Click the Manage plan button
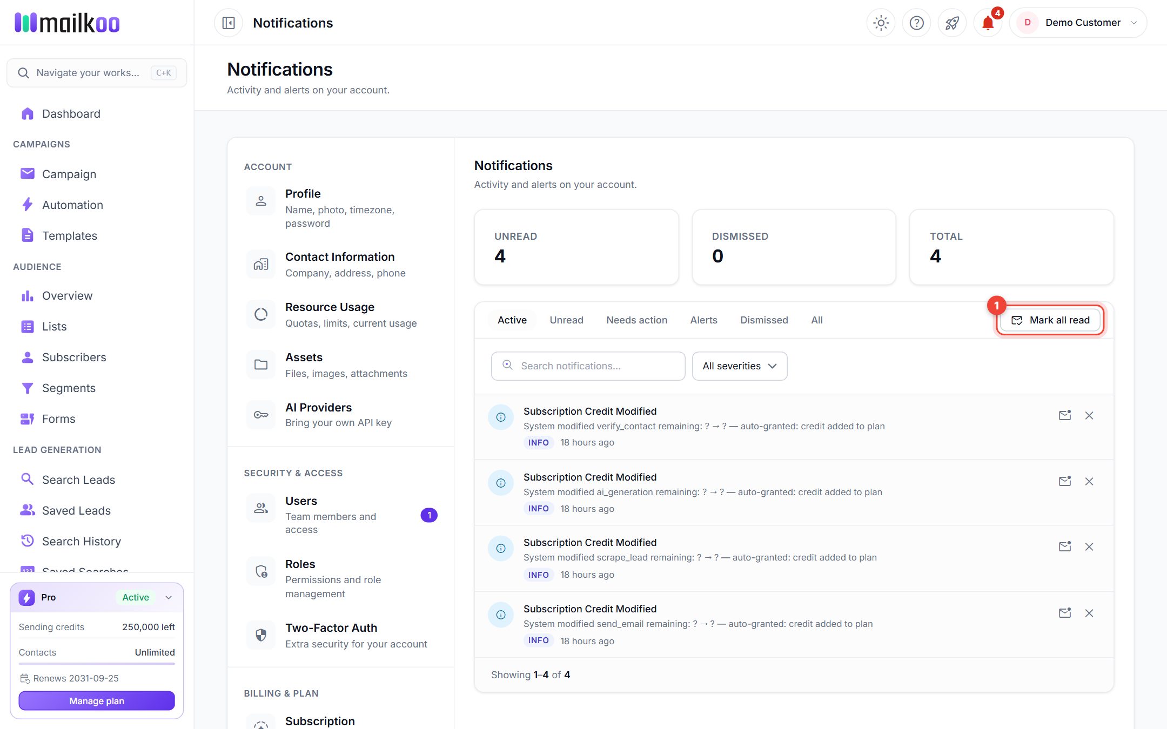This screenshot has width=1167, height=729. [97, 700]
